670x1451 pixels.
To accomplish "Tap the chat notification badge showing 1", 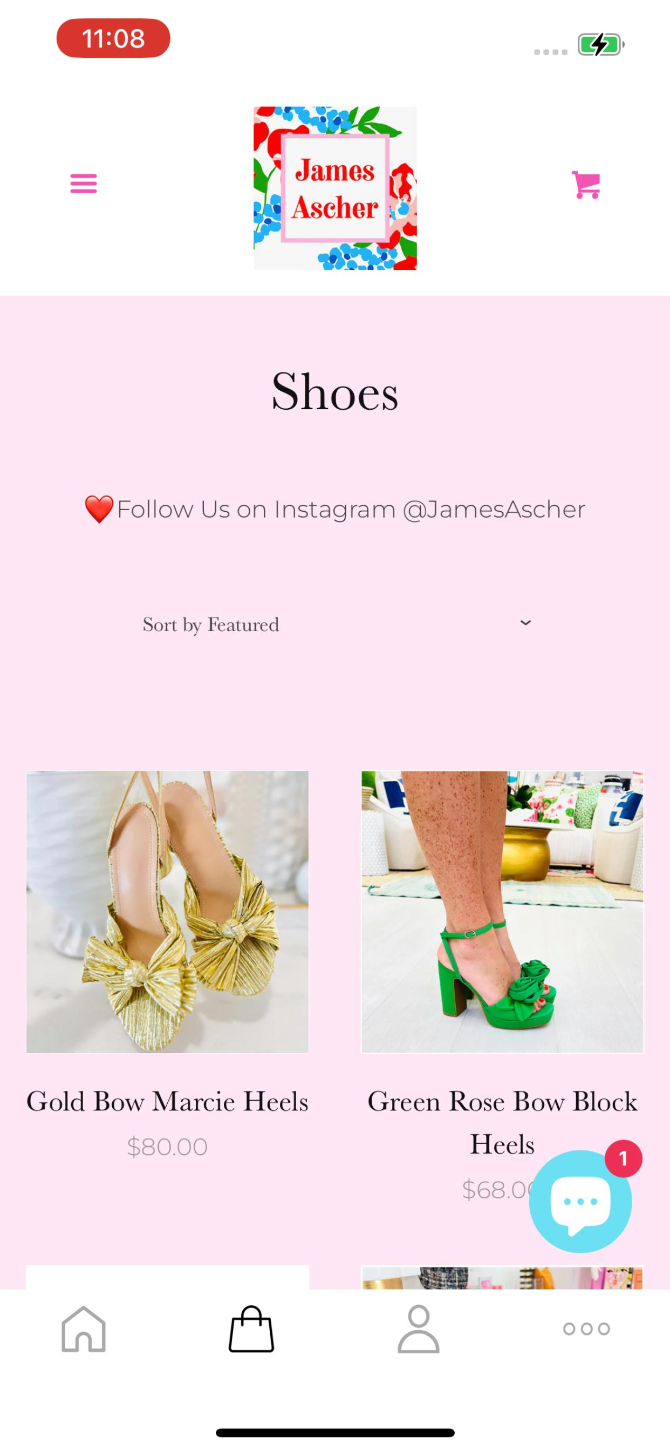I will tap(623, 1158).
